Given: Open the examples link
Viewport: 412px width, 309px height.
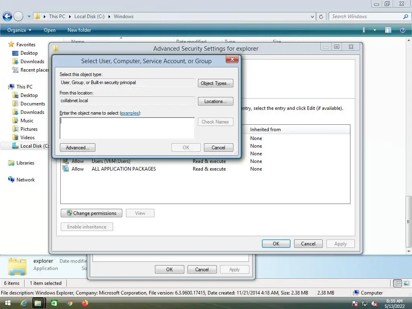Looking at the screenshot, I should [x=130, y=113].
